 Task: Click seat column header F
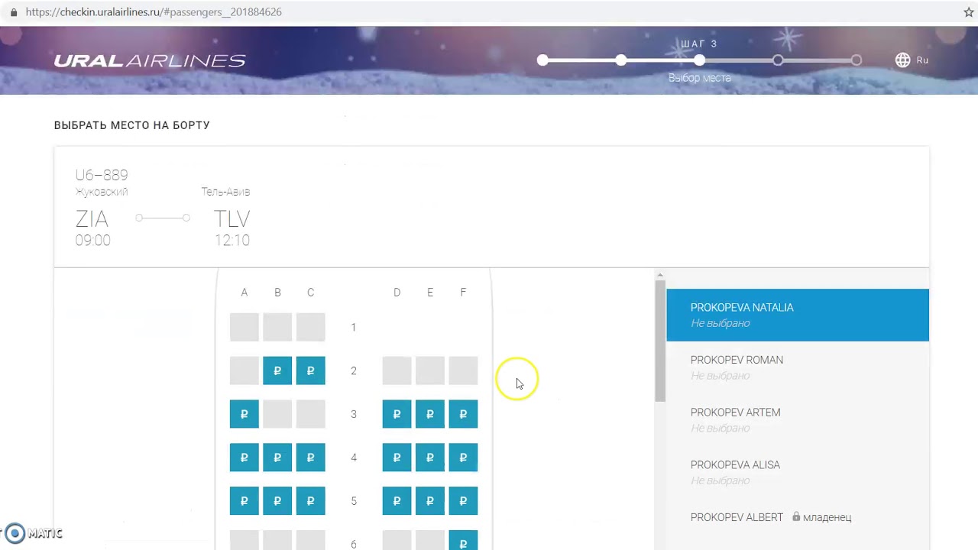pyautogui.click(x=463, y=293)
